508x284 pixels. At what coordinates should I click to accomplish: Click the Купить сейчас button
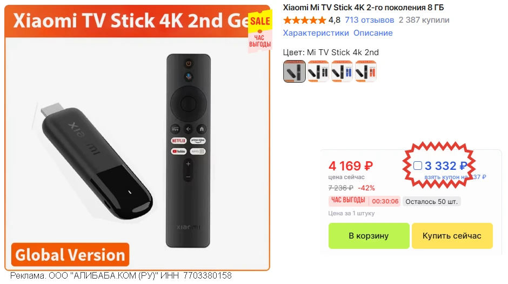pos(452,236)
